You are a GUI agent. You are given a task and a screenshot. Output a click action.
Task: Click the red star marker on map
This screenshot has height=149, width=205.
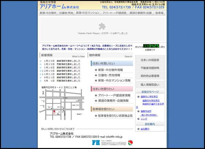[x=54, y=111]
